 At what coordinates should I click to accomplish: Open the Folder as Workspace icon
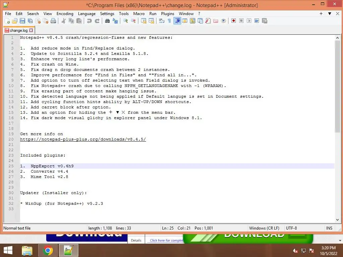216,21
